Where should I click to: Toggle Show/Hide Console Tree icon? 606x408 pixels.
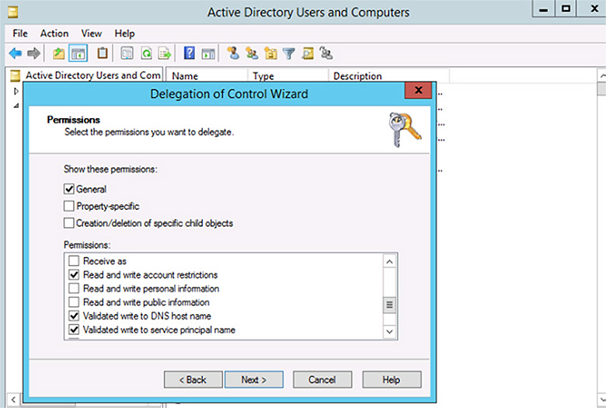click(x=78, y=54)
